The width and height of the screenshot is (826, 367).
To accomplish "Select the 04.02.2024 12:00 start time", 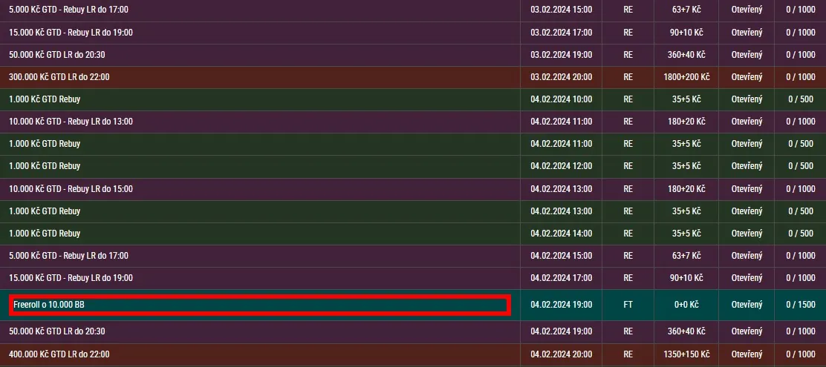I will coord(561,166).
